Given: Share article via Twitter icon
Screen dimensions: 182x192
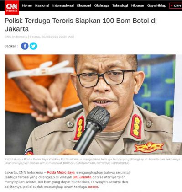Looking at the screenshot, I should [33, 46].
